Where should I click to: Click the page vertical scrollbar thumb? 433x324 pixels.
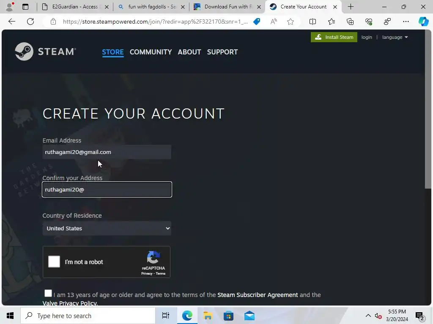428,110
